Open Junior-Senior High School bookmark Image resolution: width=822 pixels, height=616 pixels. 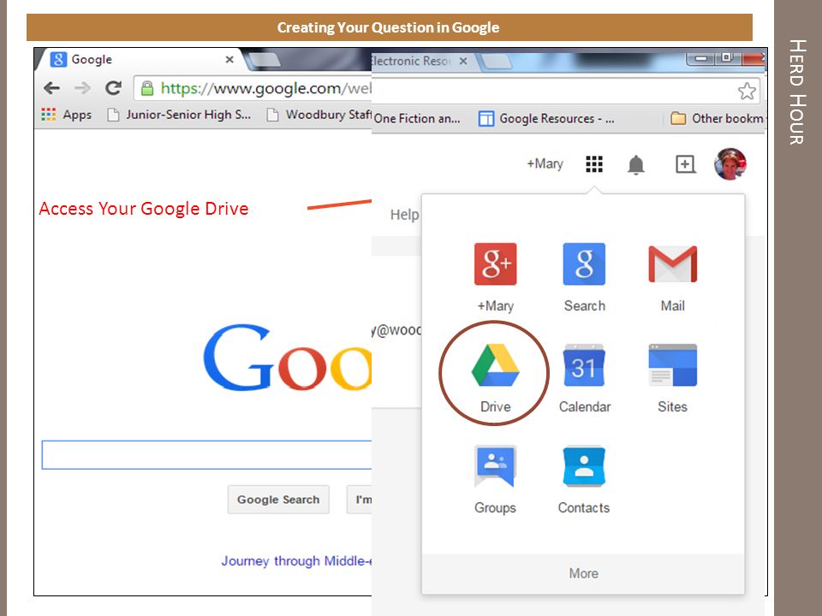179,114
